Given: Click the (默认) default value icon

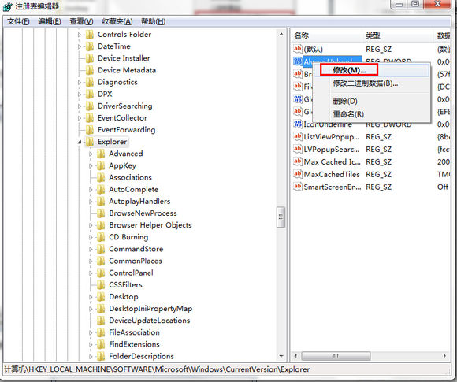Looking at the screenshot, I should point(298,49).
